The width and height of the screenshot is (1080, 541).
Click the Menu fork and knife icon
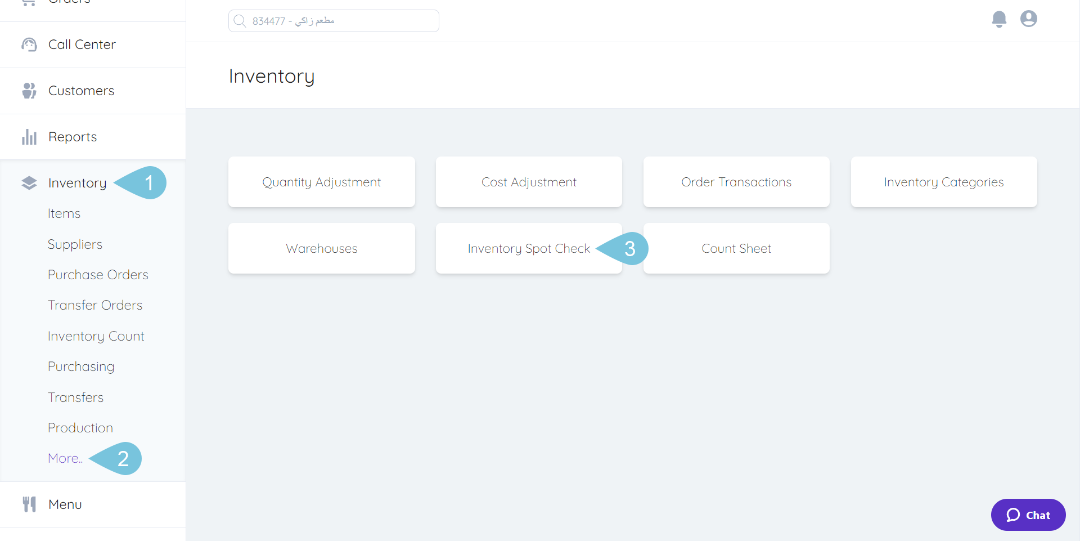[29, 504]
